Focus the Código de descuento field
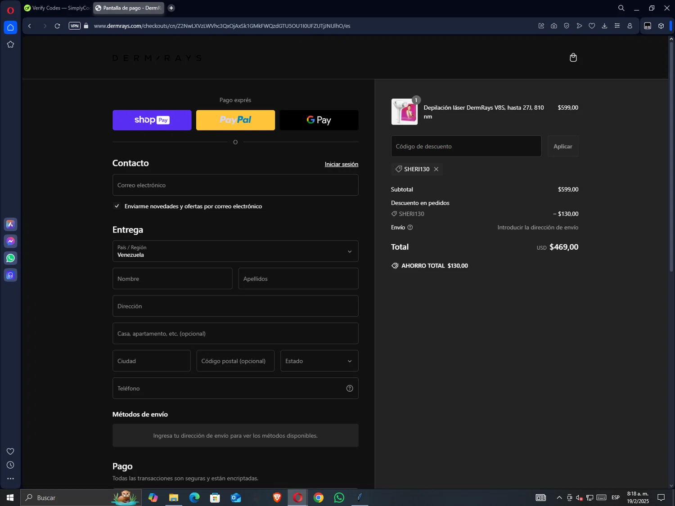The width and height of the screenshot is (675, 506). (x=466, y=147)
